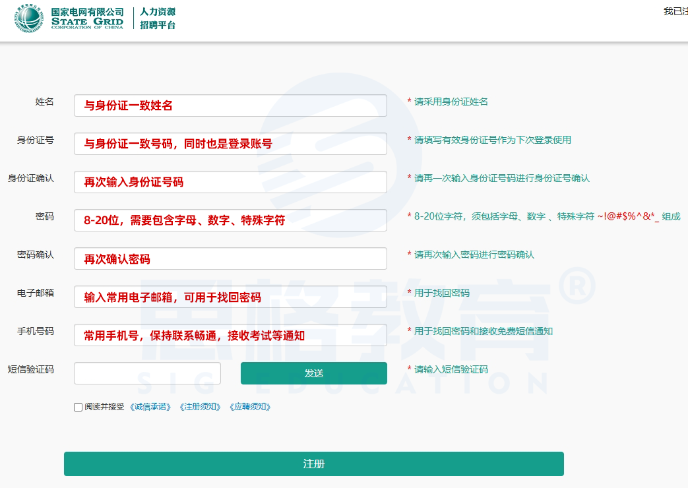The width and height of the screenshot is (688, 488).
Task: Click the green 注册 register button
Action: pos(313,464)
